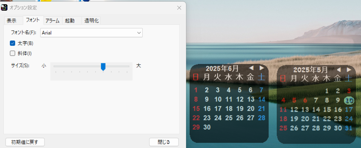Viewport: 361px width, 148px height.
Task: Close the オプション設定 dialog with X
Action: click(179, 8)
